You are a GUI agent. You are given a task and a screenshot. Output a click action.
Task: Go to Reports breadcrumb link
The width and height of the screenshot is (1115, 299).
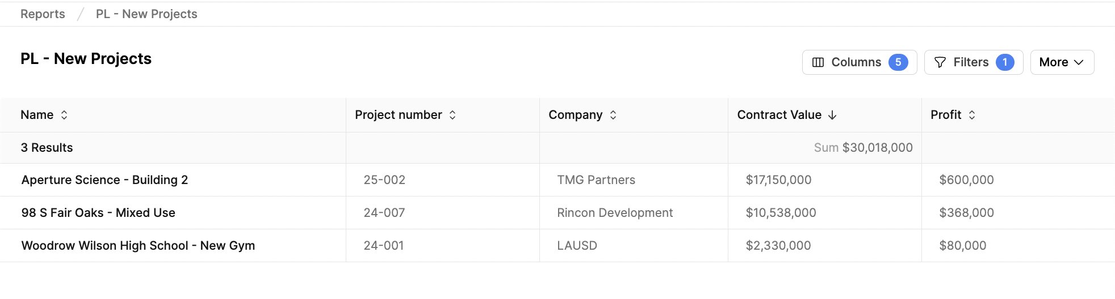43,14
